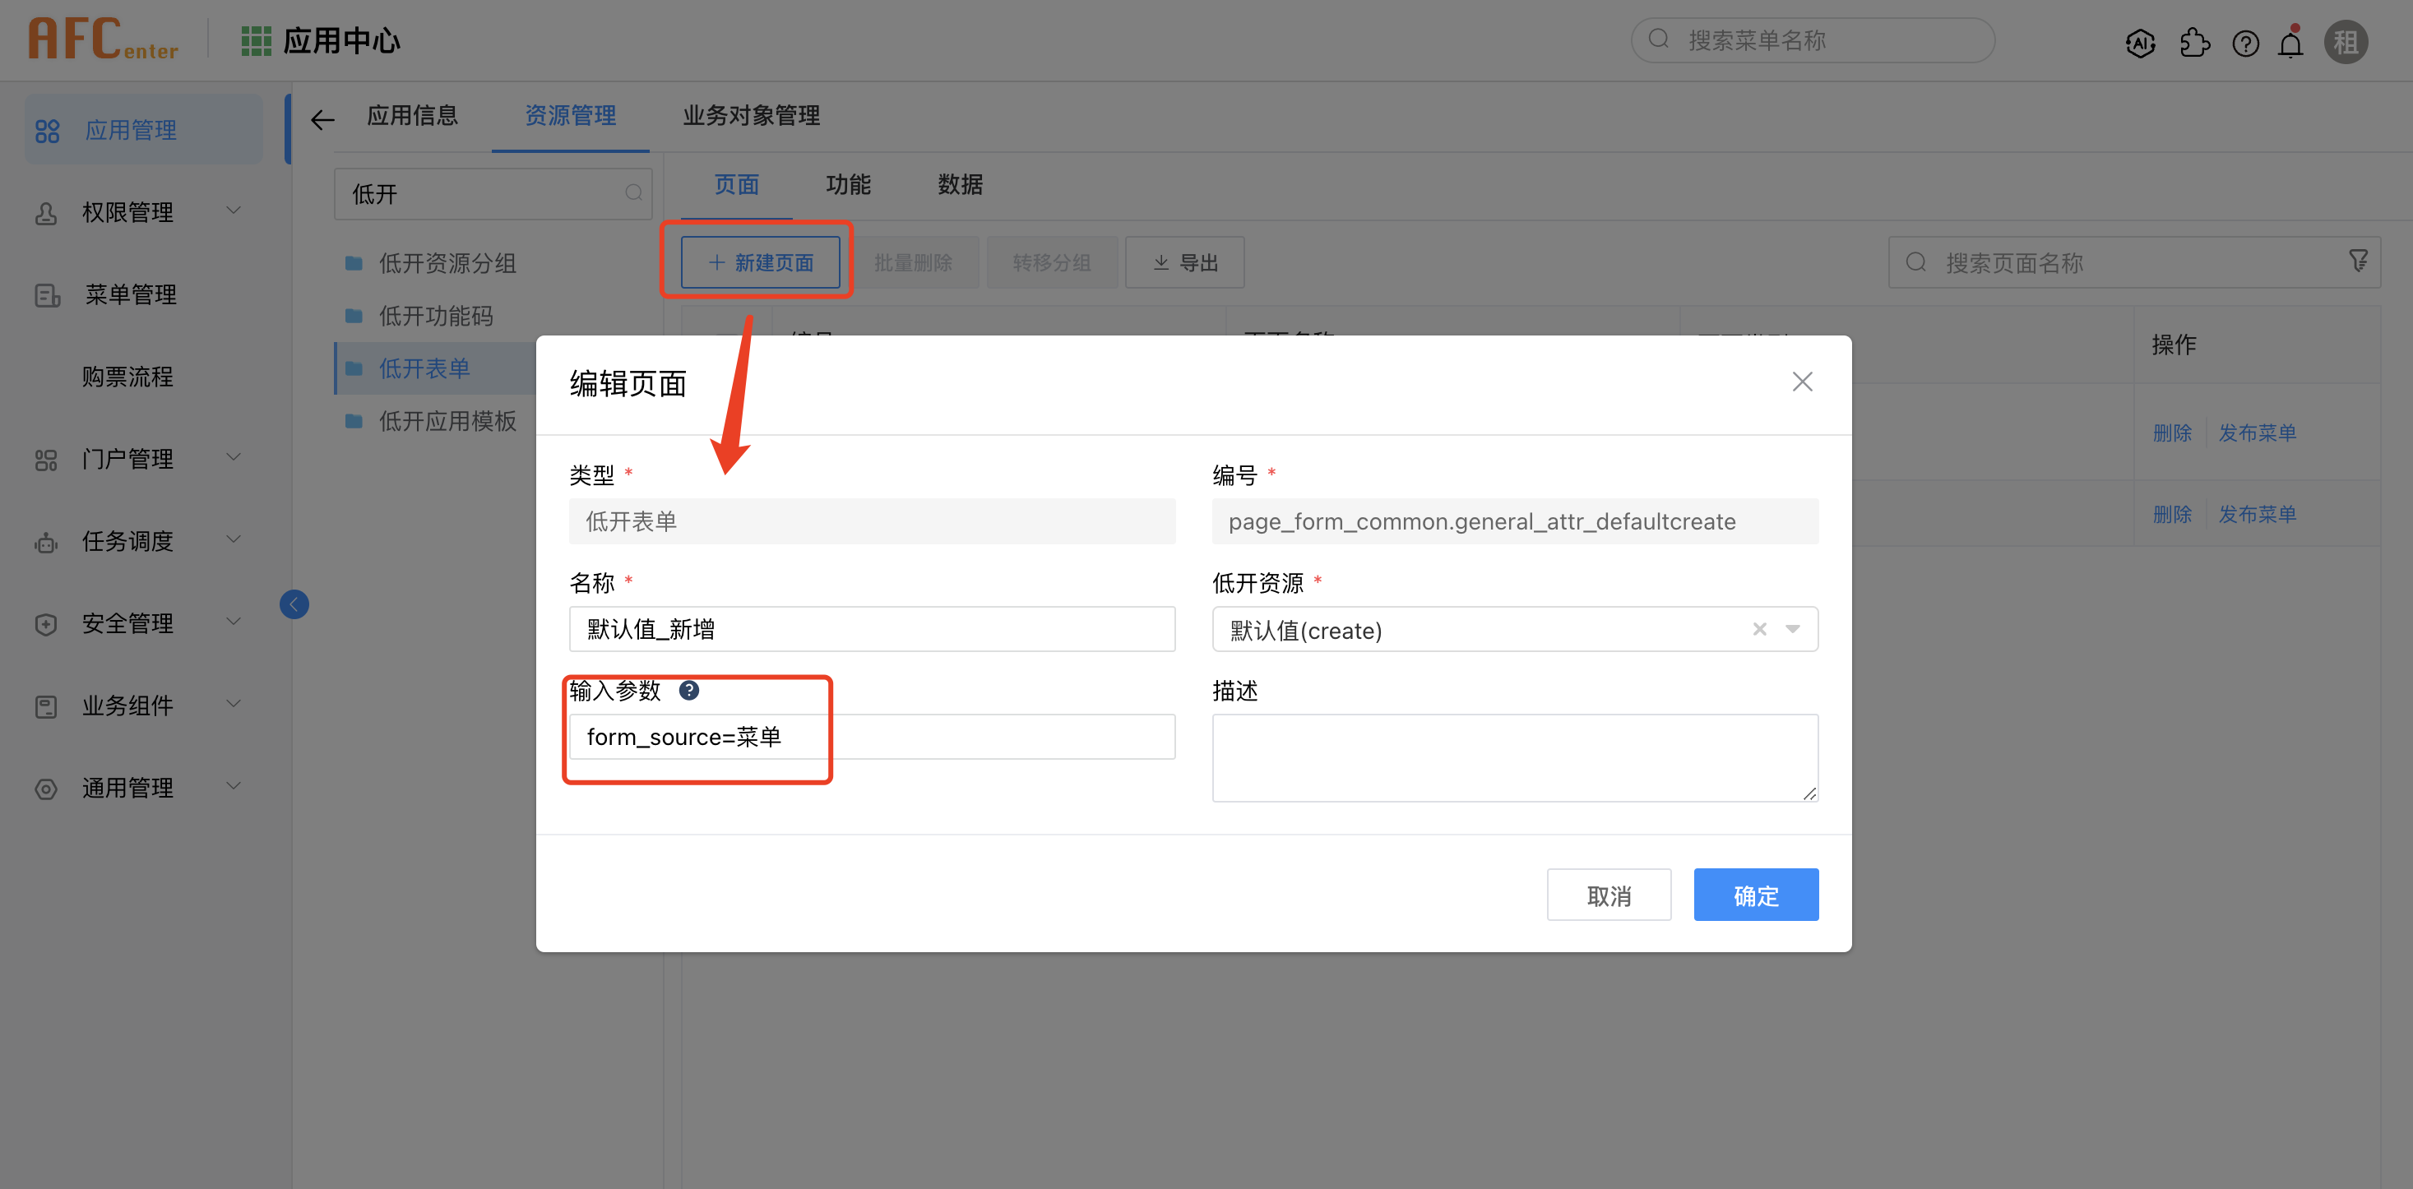Click the help question mark icon in header
The height and width of the screenshot is (1189, 2413).
coord(2245,43)
